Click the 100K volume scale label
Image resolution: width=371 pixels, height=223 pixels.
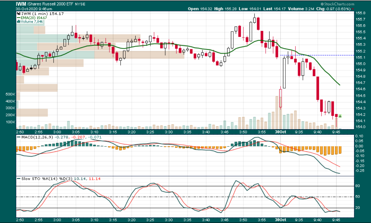click(10, 122)
